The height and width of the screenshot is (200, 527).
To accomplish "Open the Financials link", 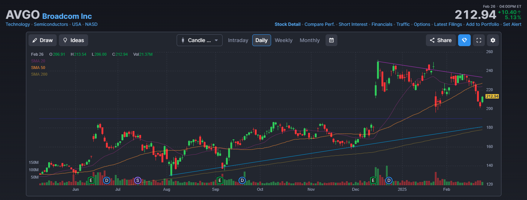I will pos(382,24).
